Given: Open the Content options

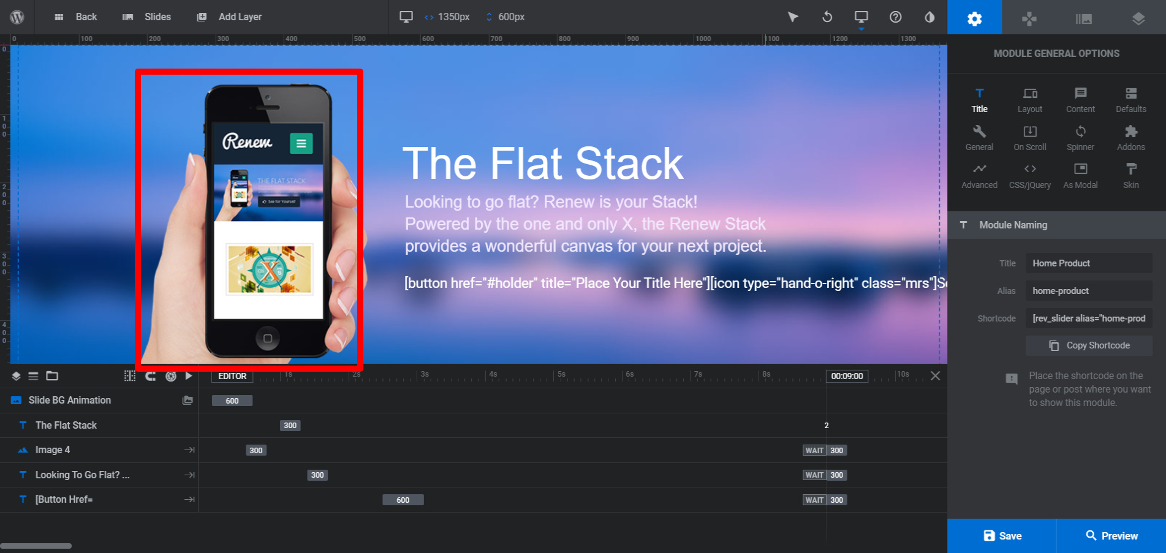Looking at the screenshot, I should (1080, 100).
